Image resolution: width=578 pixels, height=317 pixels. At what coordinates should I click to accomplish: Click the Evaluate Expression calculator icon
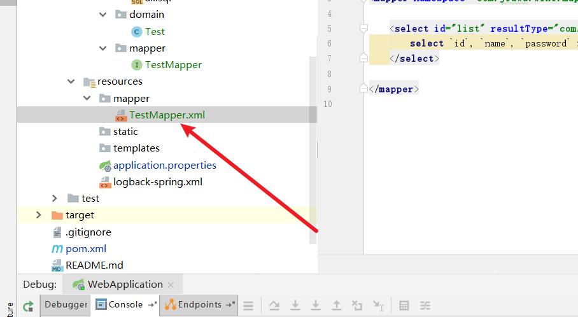404,306
